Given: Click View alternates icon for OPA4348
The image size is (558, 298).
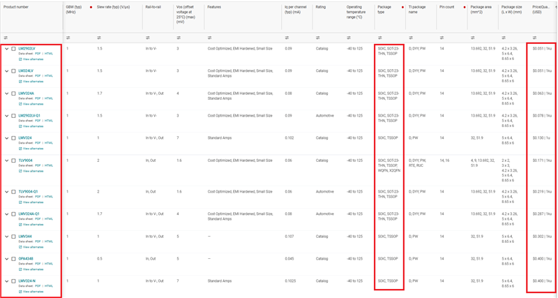Looking at the screenshot, I should click(x=20, y=269).
